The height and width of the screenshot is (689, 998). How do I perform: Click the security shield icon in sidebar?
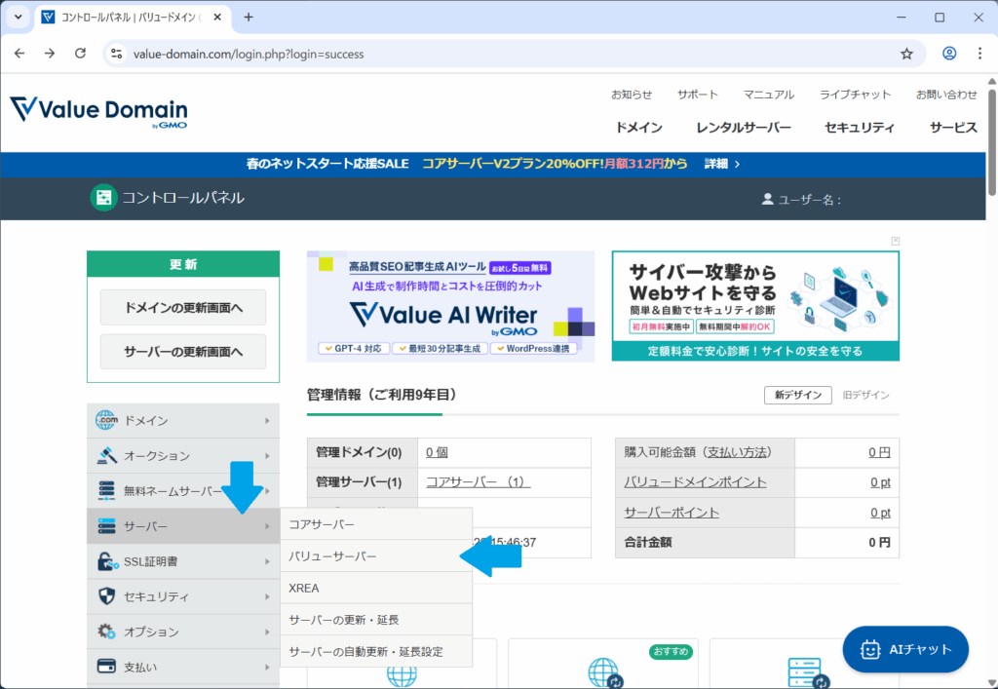coord(106,596)
